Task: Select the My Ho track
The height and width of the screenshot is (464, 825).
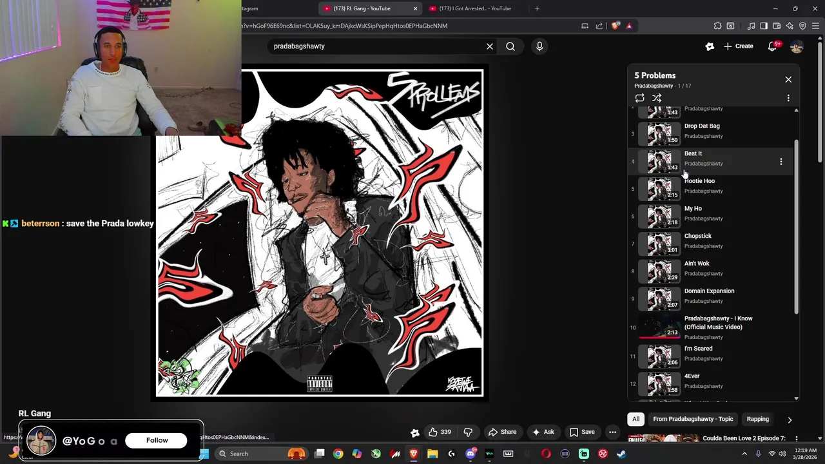Action: point(709,217)
